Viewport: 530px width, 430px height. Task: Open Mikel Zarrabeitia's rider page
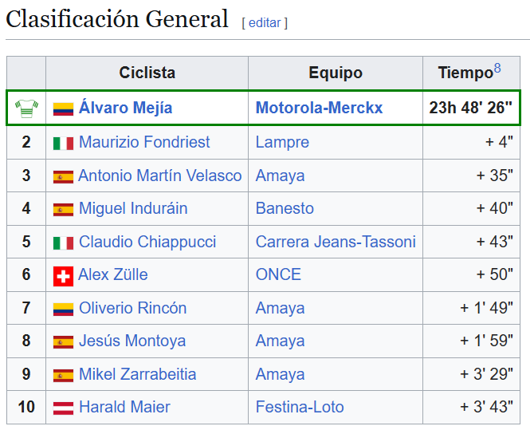[138, 374]
